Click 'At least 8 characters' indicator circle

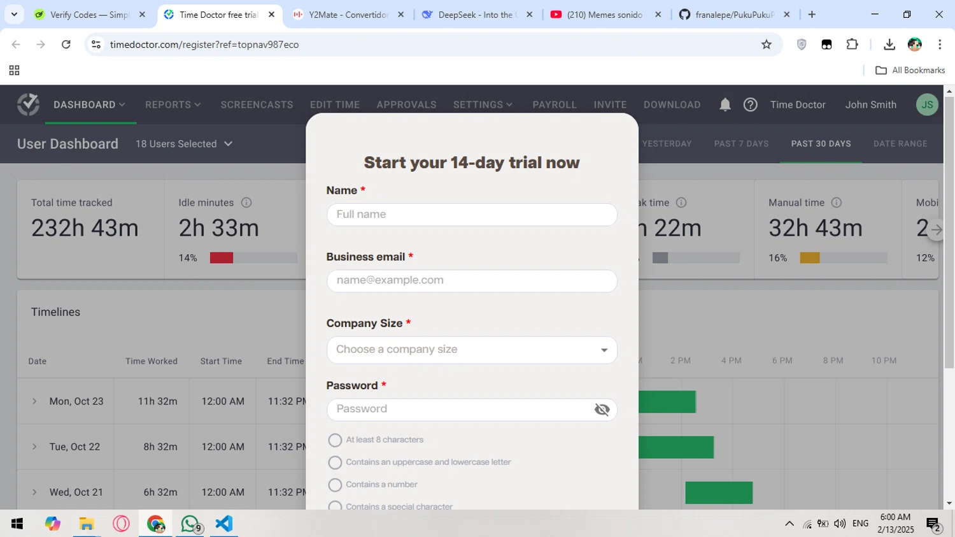tap(335, 440)
